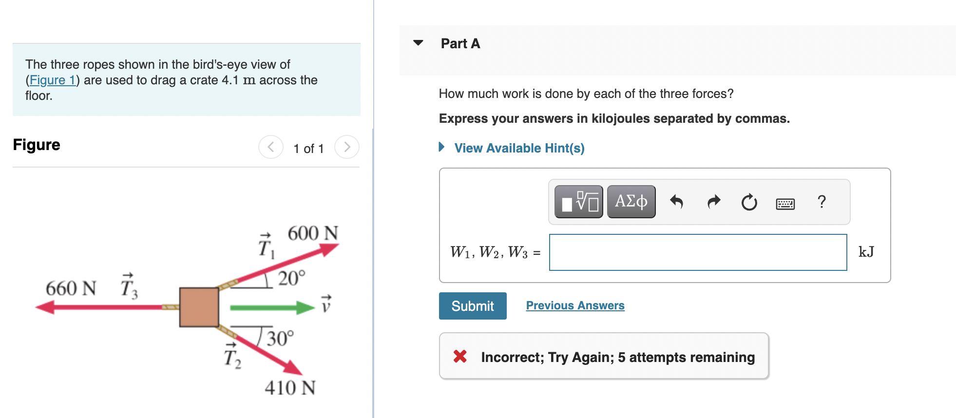Open equation editor help with the question mark
956x418 pixels.
pyautogui.click(x=822, y=201)
